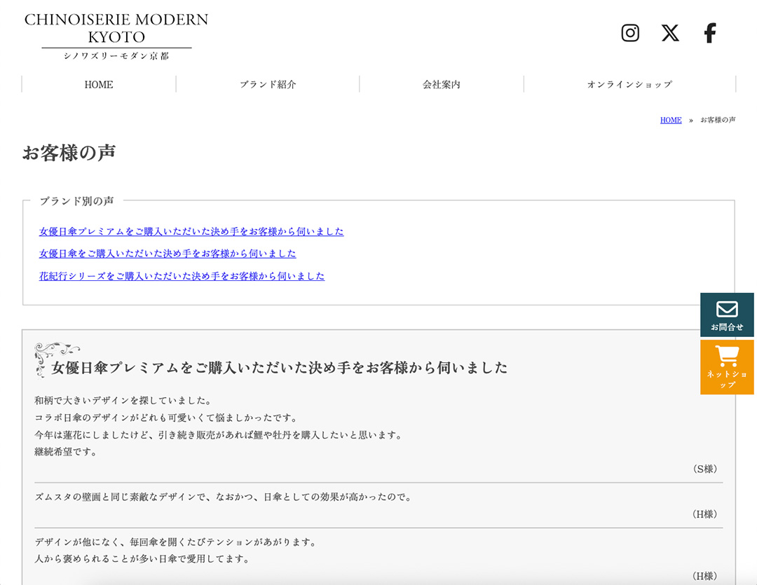This screenshot has height=585, width=757.
Task: Click the お客様の声 page title
Action: coord(69,153)
